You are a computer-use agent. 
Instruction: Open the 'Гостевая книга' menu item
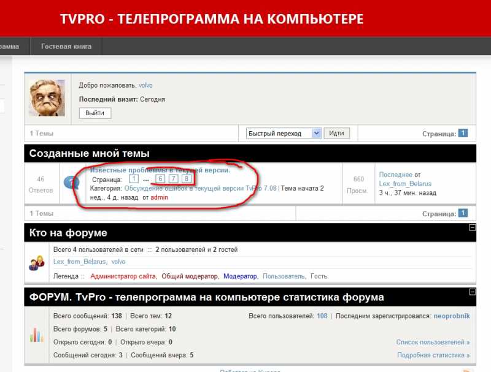[x=66, y=46]
